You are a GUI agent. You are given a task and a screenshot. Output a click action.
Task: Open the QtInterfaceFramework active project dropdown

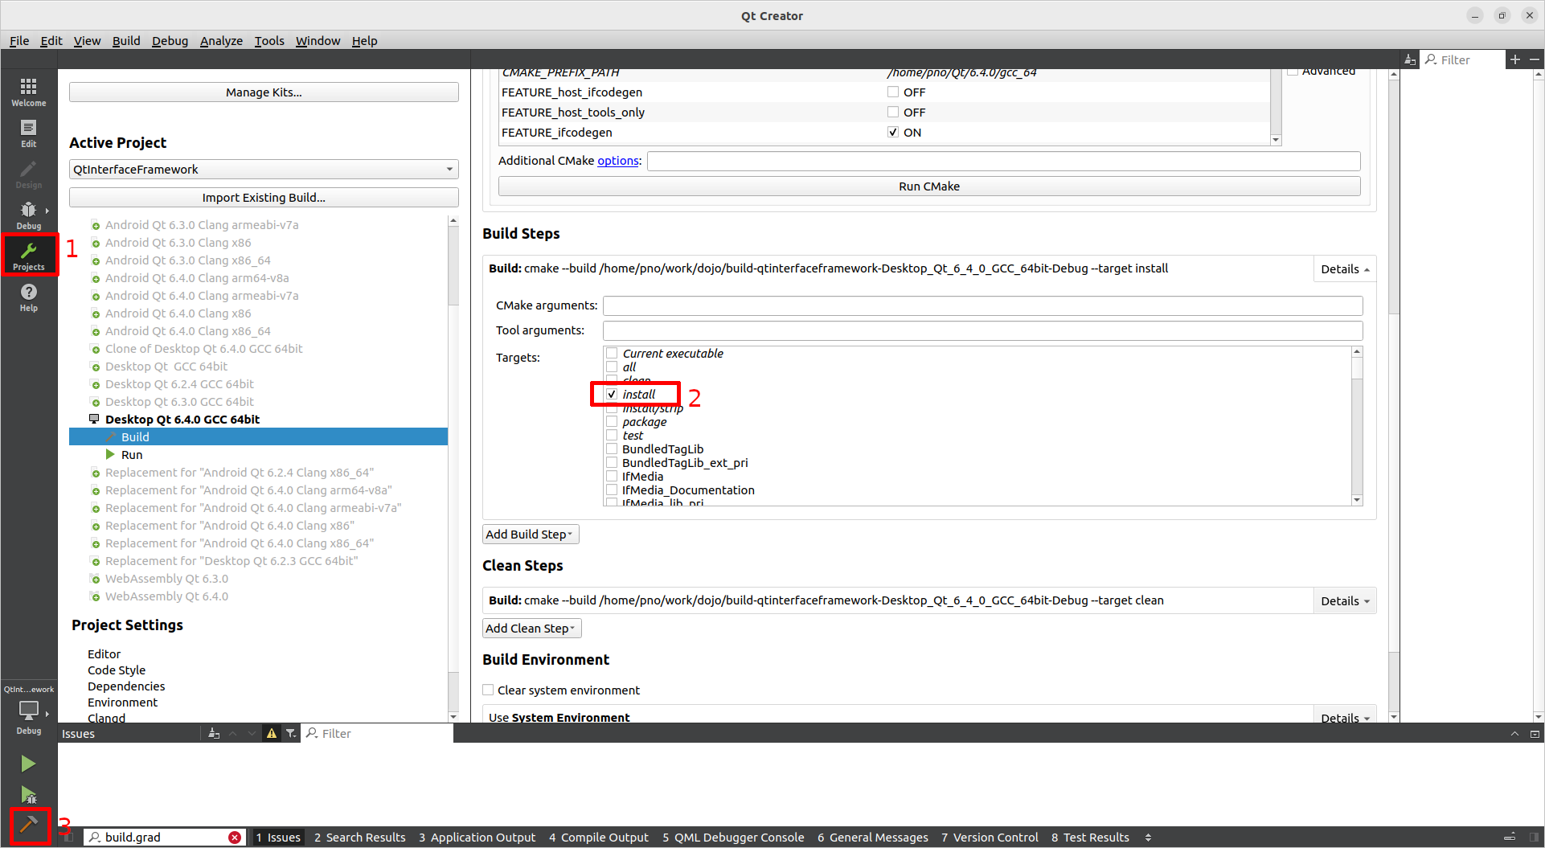pos(264,169)
